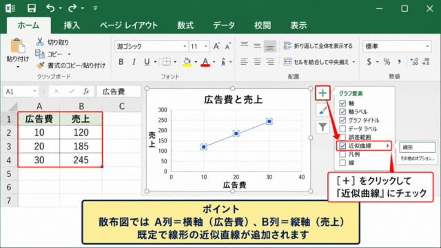441x248 pixels.
Task: Increase font size with large A
Action: tap(216, 46)
